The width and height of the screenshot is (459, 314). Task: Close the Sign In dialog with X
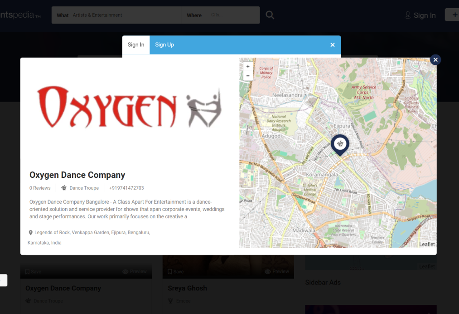[x=333, y=45]
